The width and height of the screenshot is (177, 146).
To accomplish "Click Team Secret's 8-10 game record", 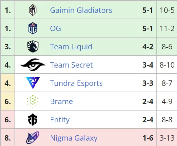I will click(167, 65).
